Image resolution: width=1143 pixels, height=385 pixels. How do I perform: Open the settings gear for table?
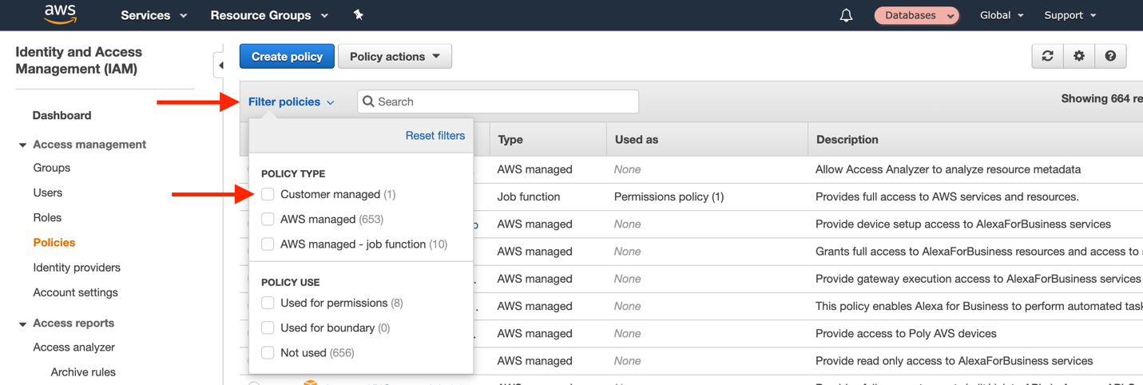[1079, 56]
